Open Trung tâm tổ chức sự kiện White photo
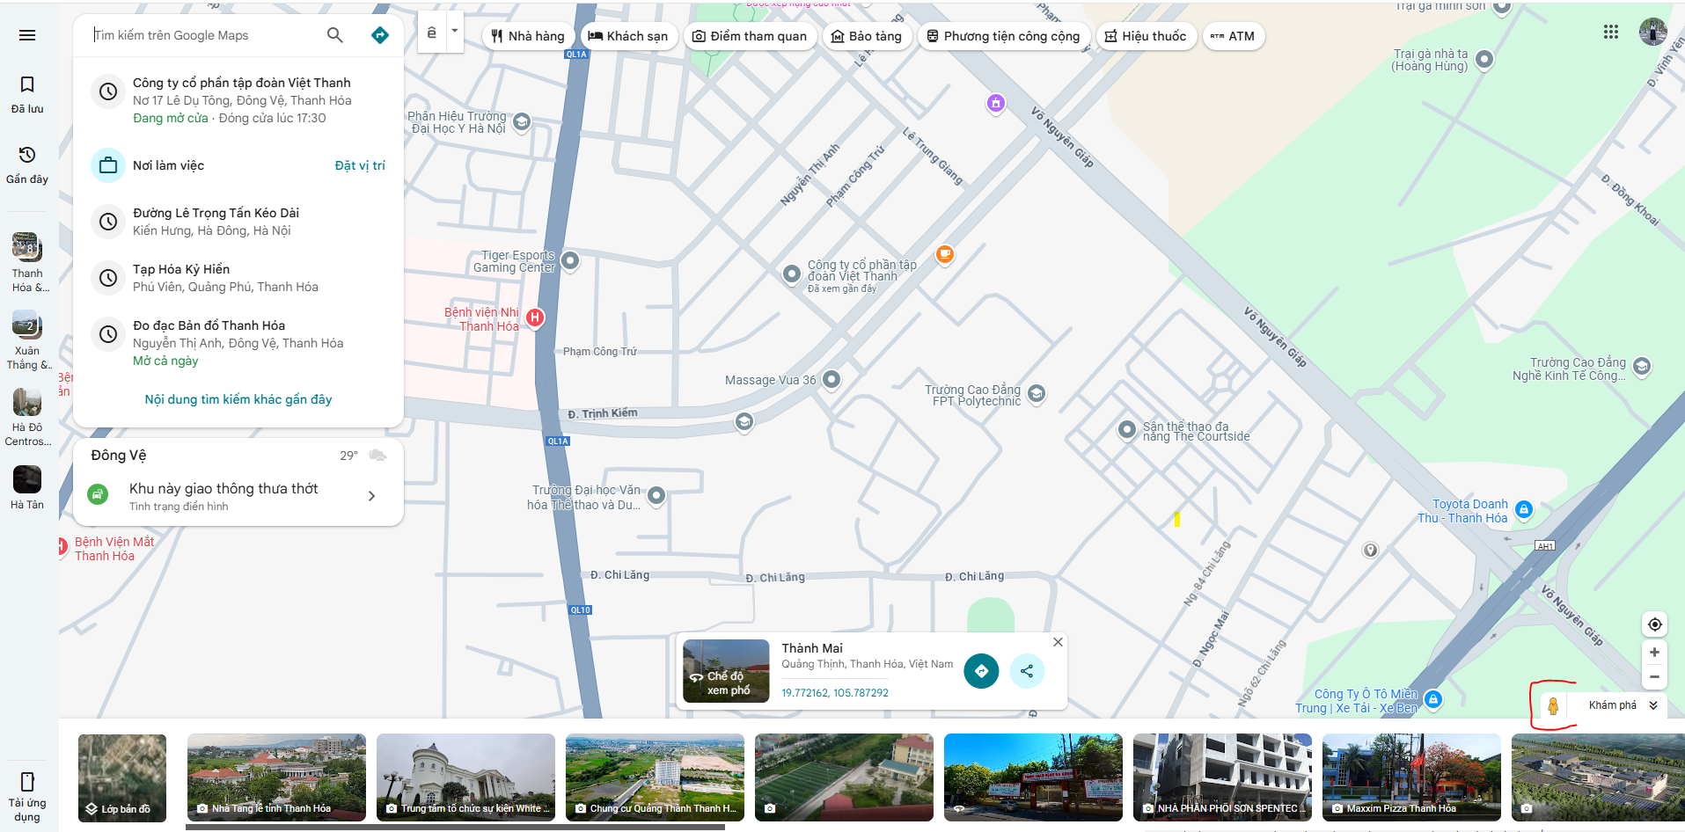 pos(465,777)
